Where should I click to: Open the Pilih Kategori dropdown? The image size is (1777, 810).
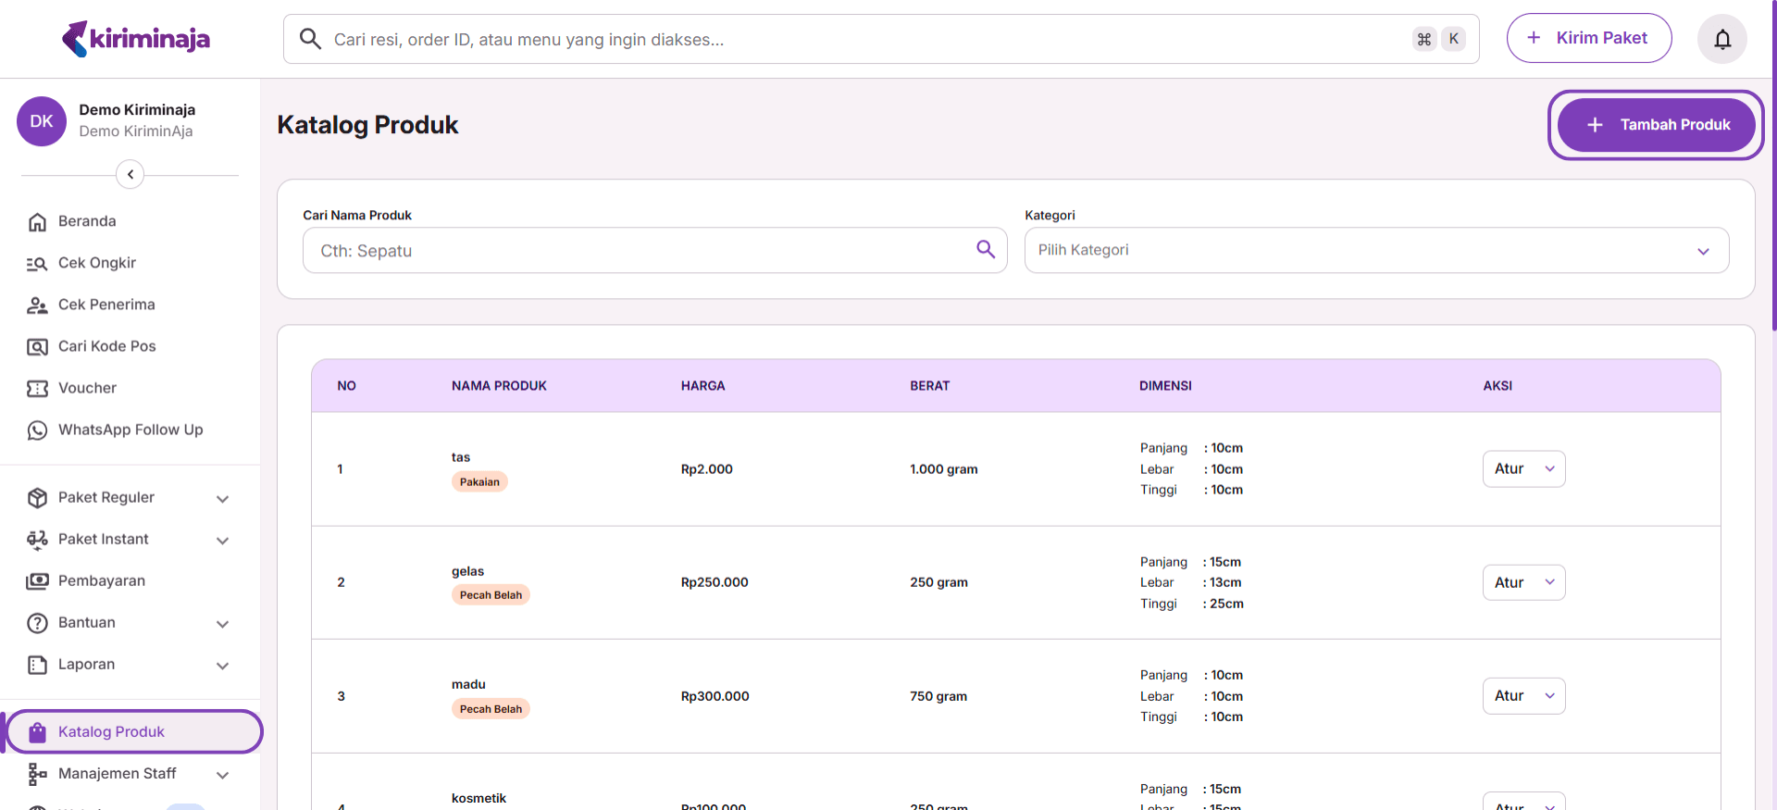pos(1375,251)
